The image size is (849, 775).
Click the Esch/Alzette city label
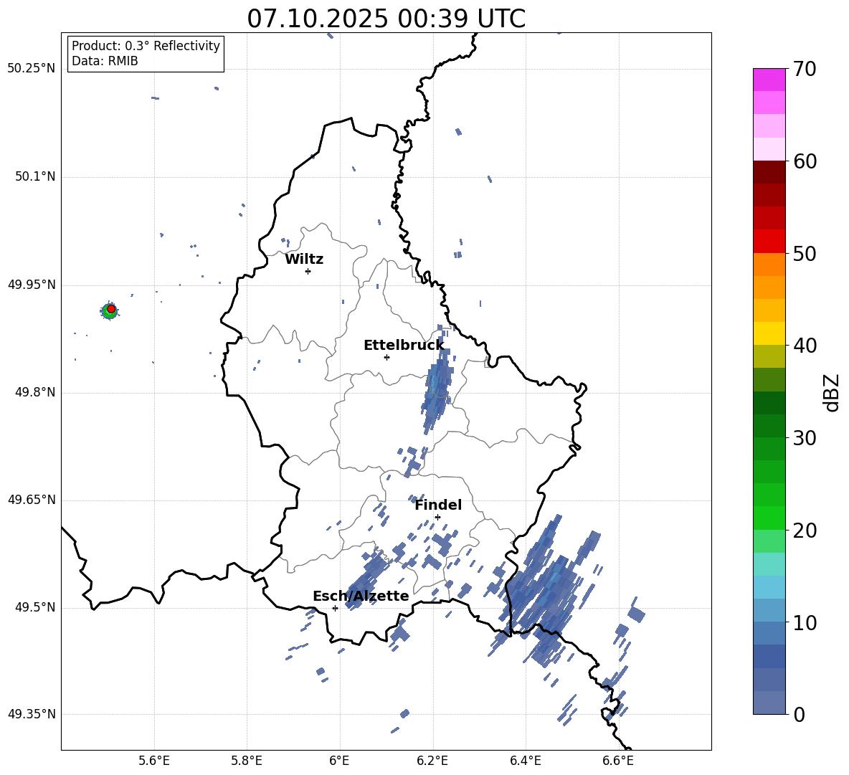(361, 596)
